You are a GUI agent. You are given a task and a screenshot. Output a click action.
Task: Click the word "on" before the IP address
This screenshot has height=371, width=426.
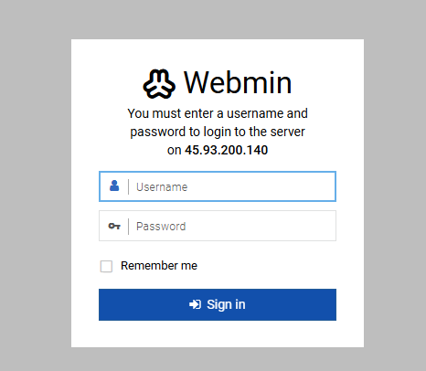point(175,150)
